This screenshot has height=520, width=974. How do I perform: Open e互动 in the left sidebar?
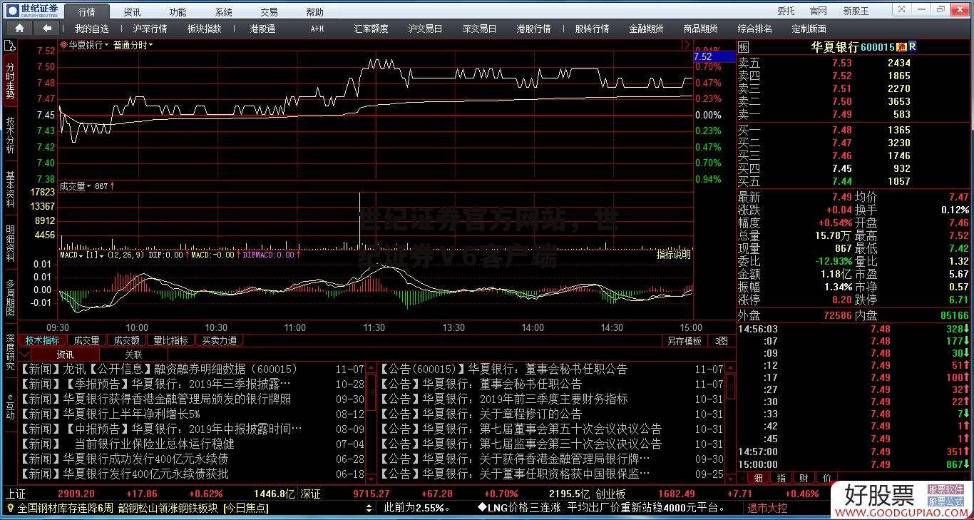10,406
